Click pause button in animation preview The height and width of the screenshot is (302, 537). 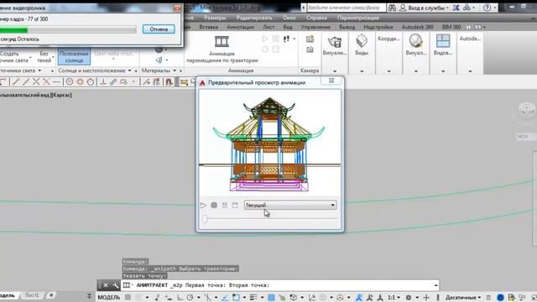[x=225, y=205]
